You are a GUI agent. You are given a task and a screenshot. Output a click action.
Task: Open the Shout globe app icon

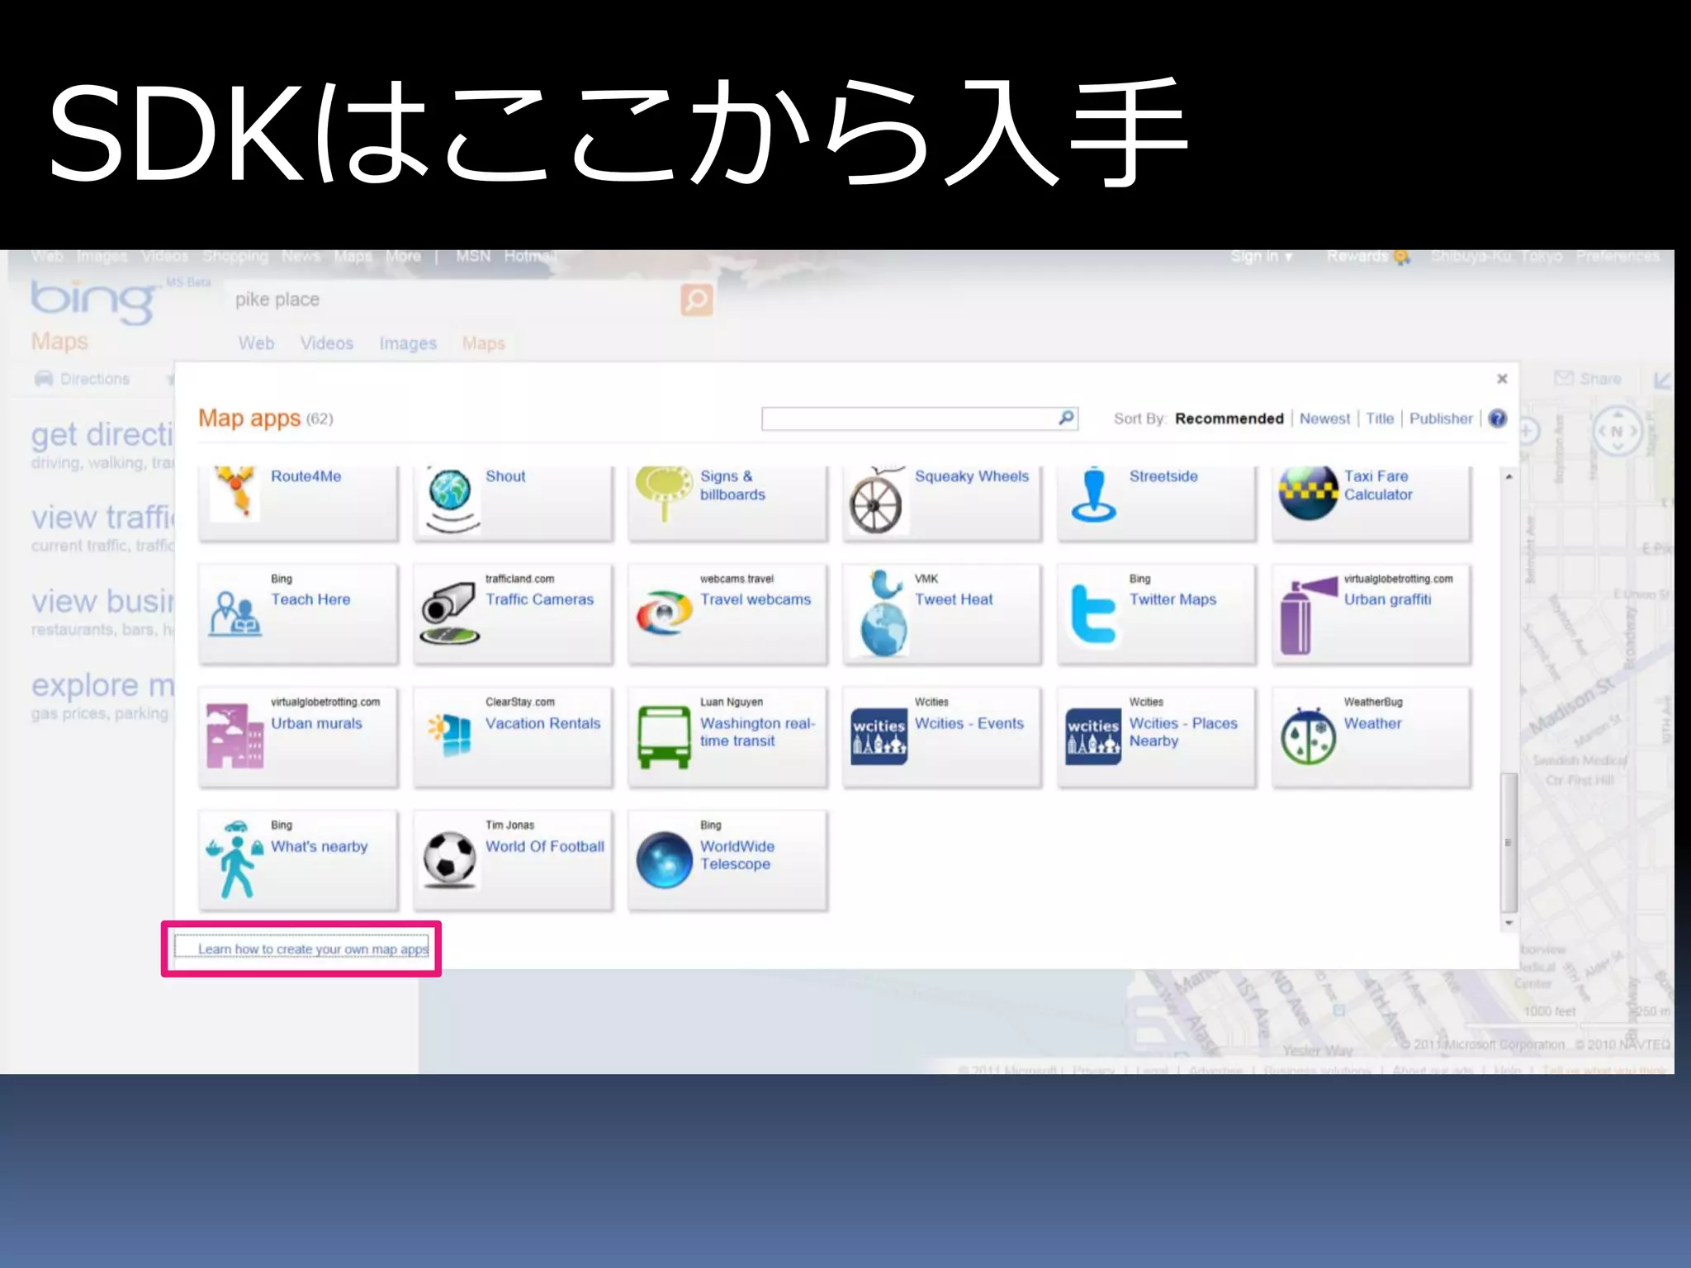point(451,499)
